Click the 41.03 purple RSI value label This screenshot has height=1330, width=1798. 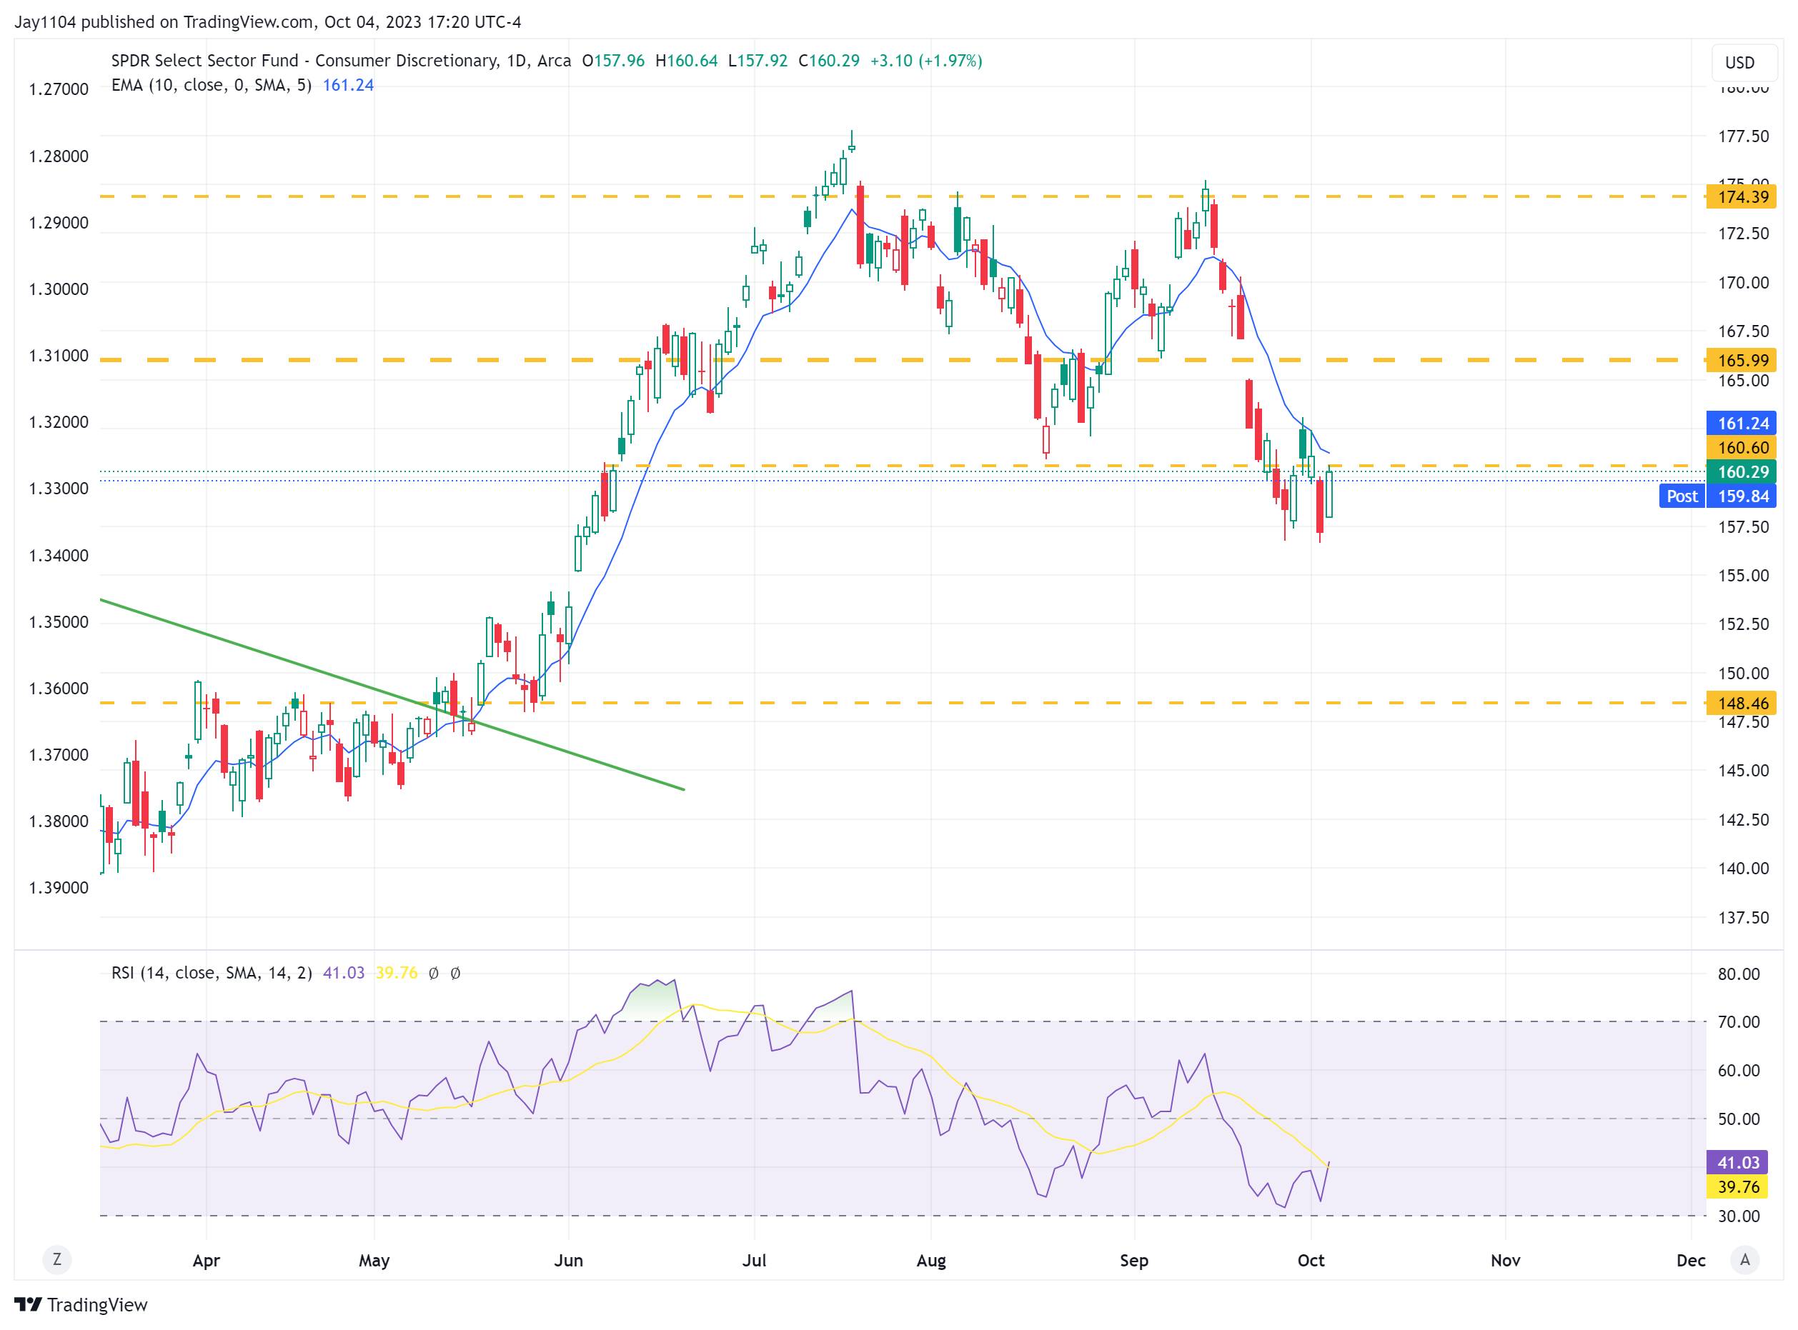(1736, 1161)
